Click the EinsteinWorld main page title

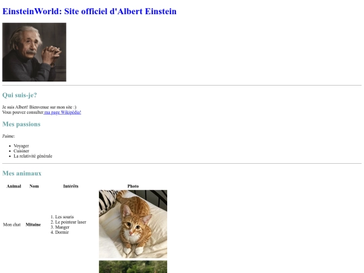(x=90, y=11)
